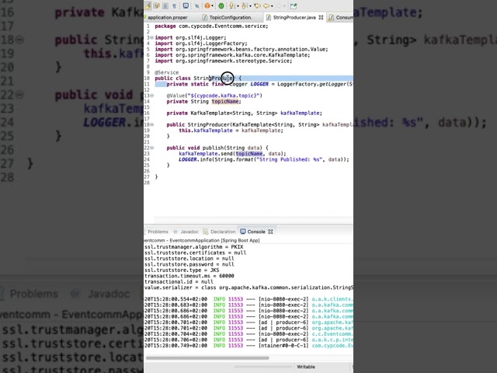Viewport: 497px width, 373px height.
Task: Toggle block selection mode icon
Action: click(165, 5)
